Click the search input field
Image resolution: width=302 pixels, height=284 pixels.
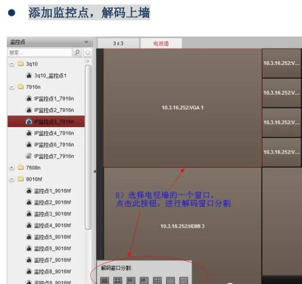(40, 52)
